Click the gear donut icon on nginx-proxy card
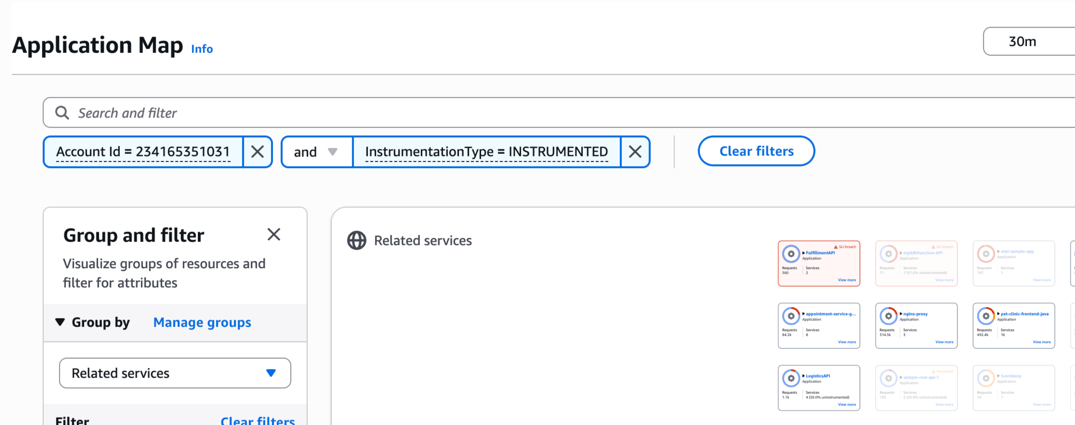This screenshot has height=425, width=1075. click(x=889, y=316)
